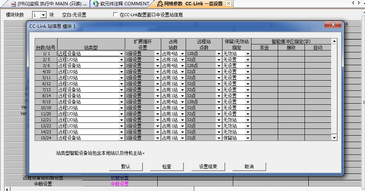Close the CC-Link 一览设置 network parameter tab

pos(229,4)
